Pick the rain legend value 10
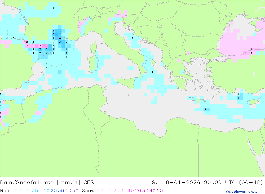This screenshot has width=265, height=194. tap(47, 191)
